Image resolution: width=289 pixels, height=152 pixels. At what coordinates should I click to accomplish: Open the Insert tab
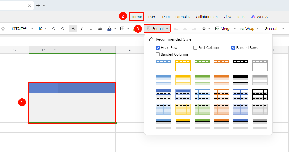point(152,17)
